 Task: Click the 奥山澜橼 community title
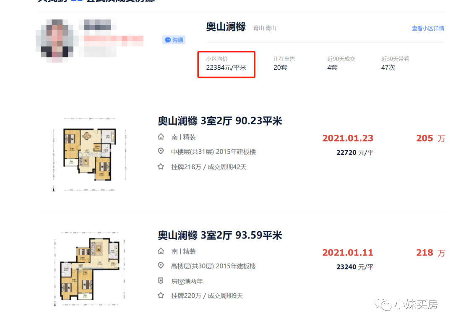(226, 27)
